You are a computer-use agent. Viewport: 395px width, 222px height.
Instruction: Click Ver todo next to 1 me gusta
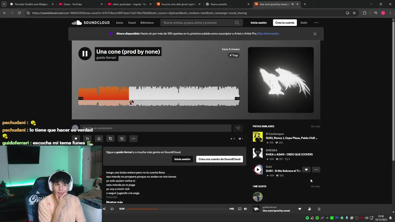315,187
